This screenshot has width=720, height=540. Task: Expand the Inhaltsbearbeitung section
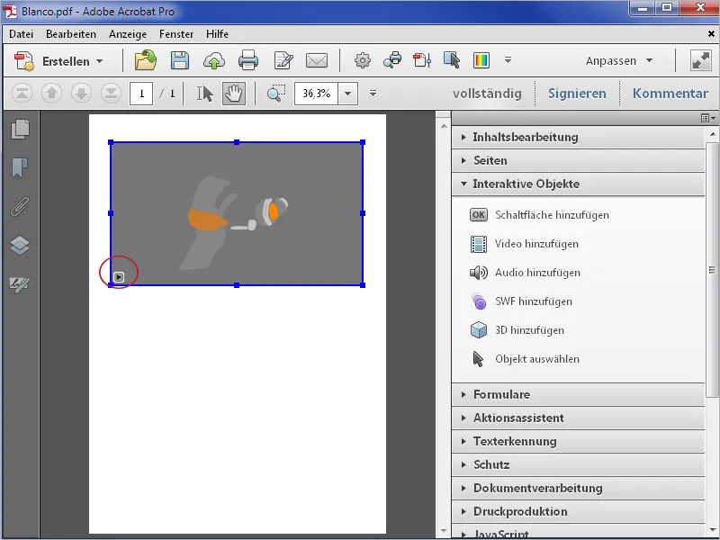coord(578,137)
